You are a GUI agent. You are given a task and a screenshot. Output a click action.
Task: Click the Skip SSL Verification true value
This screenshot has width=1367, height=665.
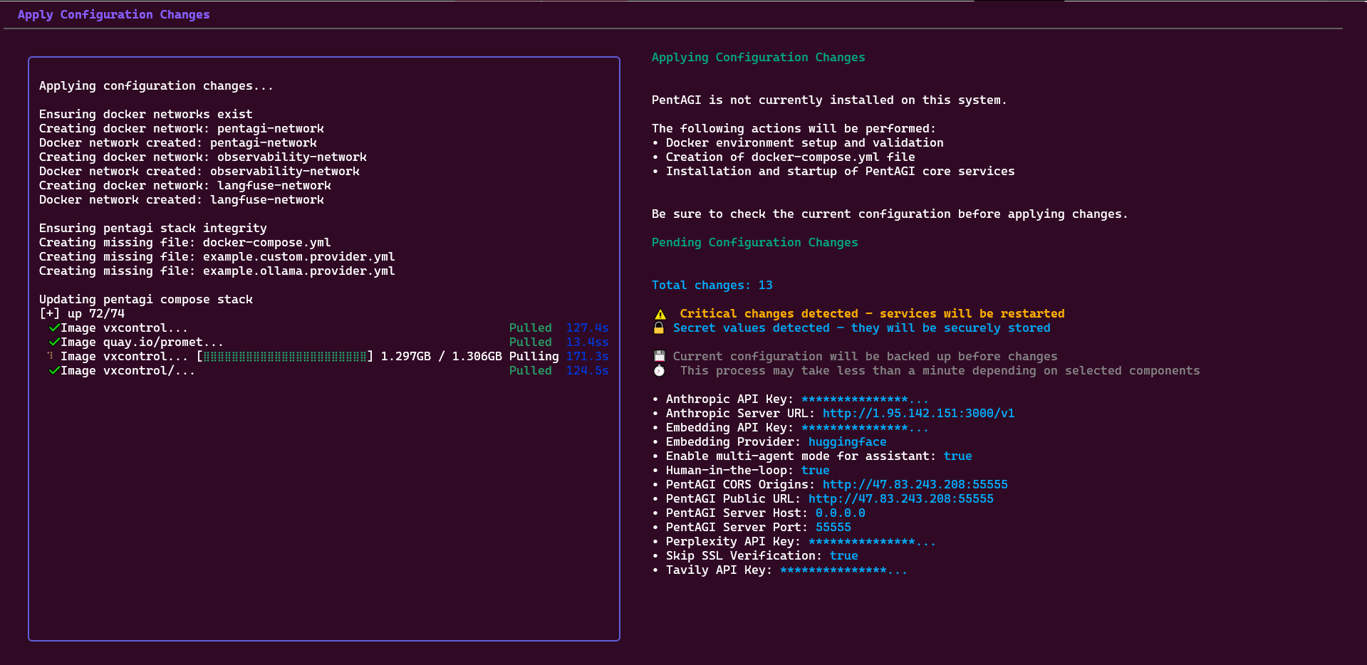(x=843, y=556)
